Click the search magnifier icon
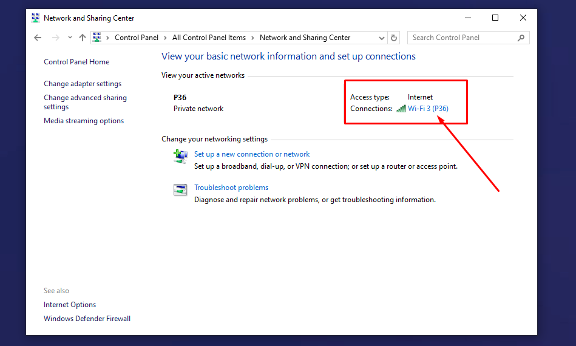 pyautogui.click(x=521, y=38)
